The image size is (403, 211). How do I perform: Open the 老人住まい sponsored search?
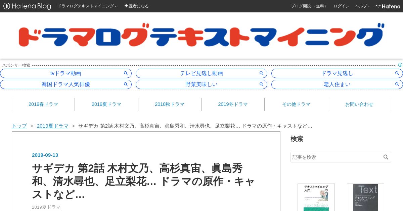(x=337, y=84)
